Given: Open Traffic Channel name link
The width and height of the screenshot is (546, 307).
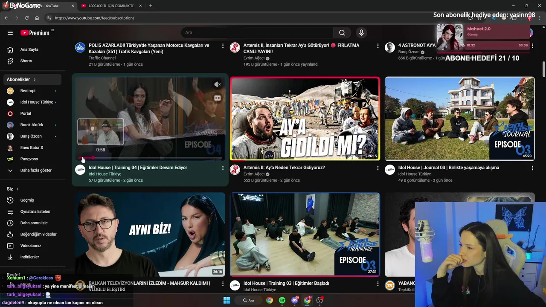Looking at the screenshot, I should (x=102, y=58).
